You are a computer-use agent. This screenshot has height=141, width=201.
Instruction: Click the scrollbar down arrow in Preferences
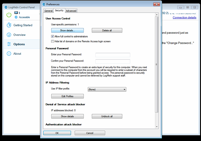click(x=157, y=127)
